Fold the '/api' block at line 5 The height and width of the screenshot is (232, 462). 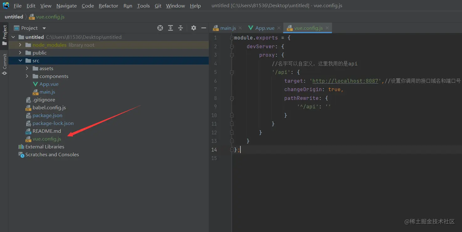pos(232,72)
